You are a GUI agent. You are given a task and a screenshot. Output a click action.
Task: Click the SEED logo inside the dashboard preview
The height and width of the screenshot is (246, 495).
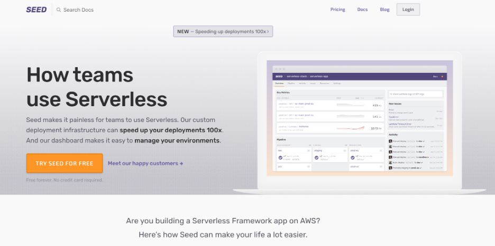(x=279, y=77)
